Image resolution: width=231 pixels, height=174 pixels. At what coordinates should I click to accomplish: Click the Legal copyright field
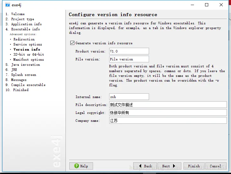(x=168, y=113)
